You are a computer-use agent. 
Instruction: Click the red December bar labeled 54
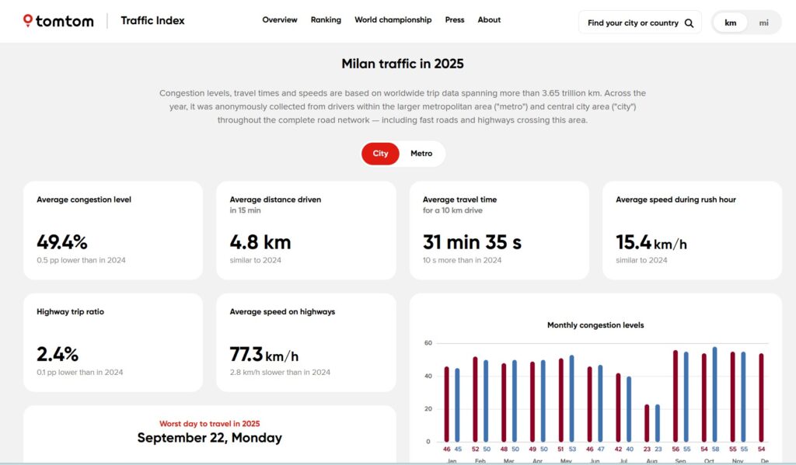coord(762,397)
